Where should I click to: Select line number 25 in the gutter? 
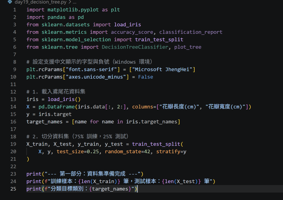pos(13,189)
